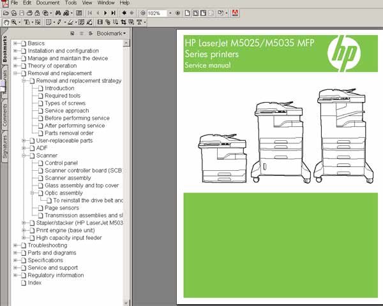Select the TouchUp Text tool
Image resolution: width=383 pixels, height=306 pixels.
pos(139,22)
